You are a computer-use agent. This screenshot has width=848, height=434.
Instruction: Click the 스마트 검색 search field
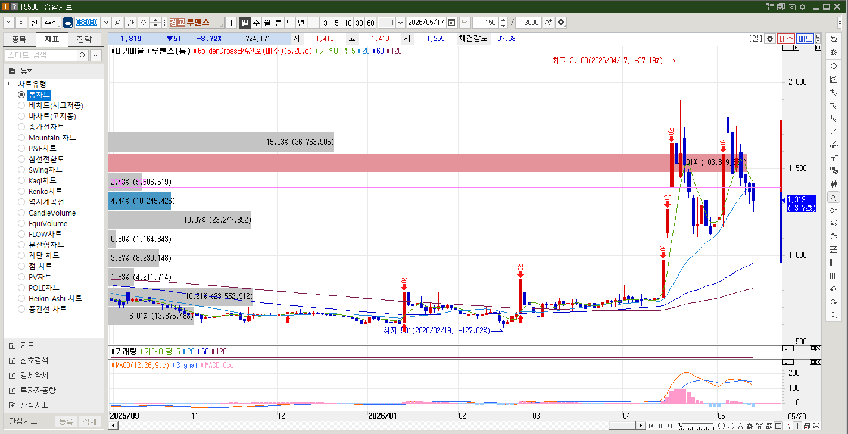41,55
